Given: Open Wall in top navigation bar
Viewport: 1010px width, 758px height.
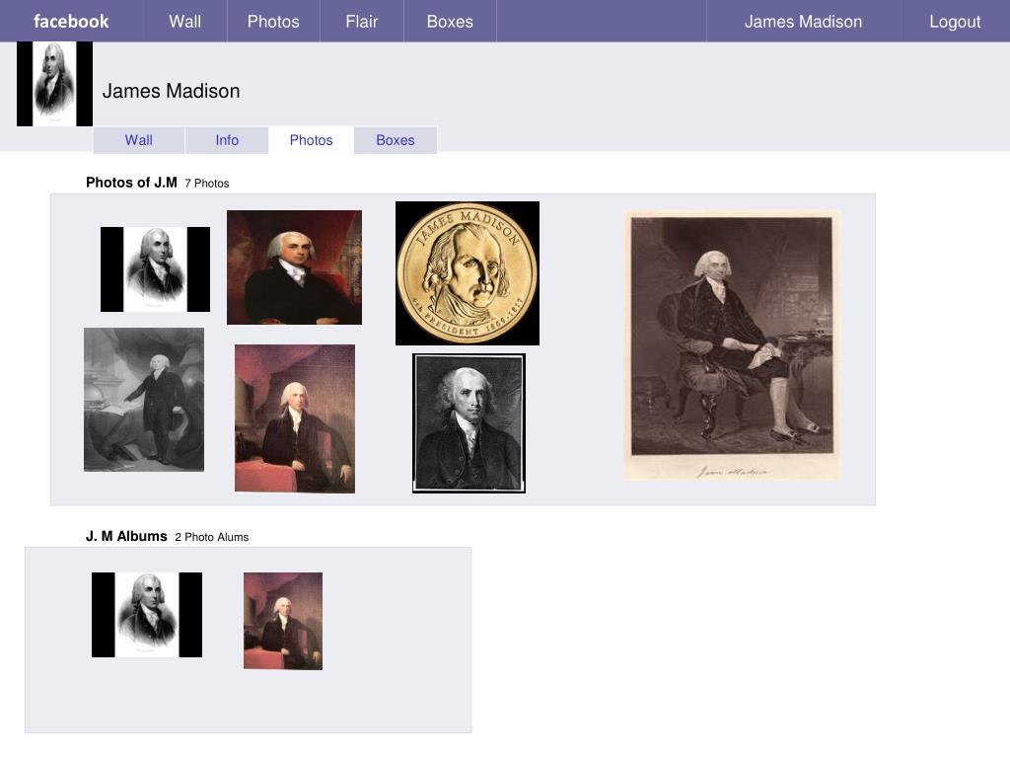Looking at the screenshot, I should 185,22.
